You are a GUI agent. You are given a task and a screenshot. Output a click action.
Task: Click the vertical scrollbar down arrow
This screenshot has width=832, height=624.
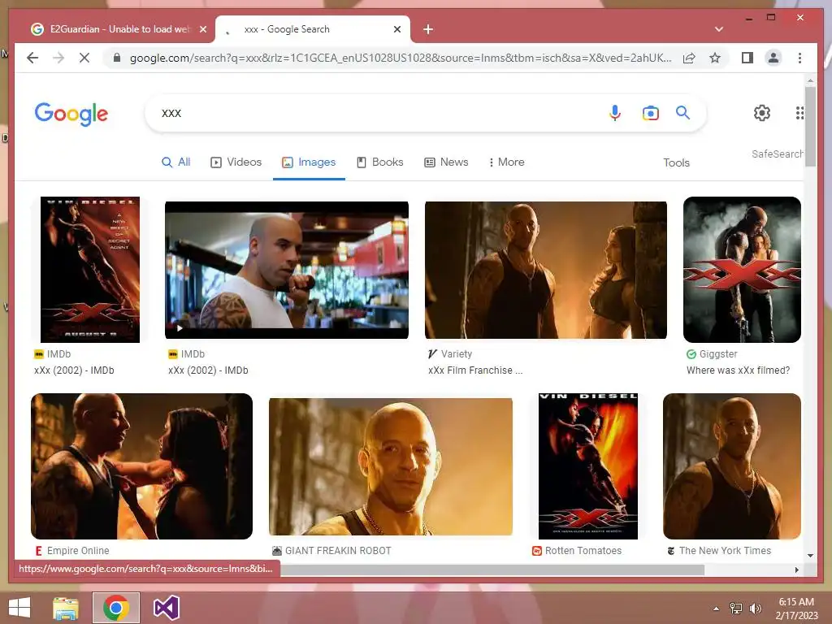pos(810,556)
